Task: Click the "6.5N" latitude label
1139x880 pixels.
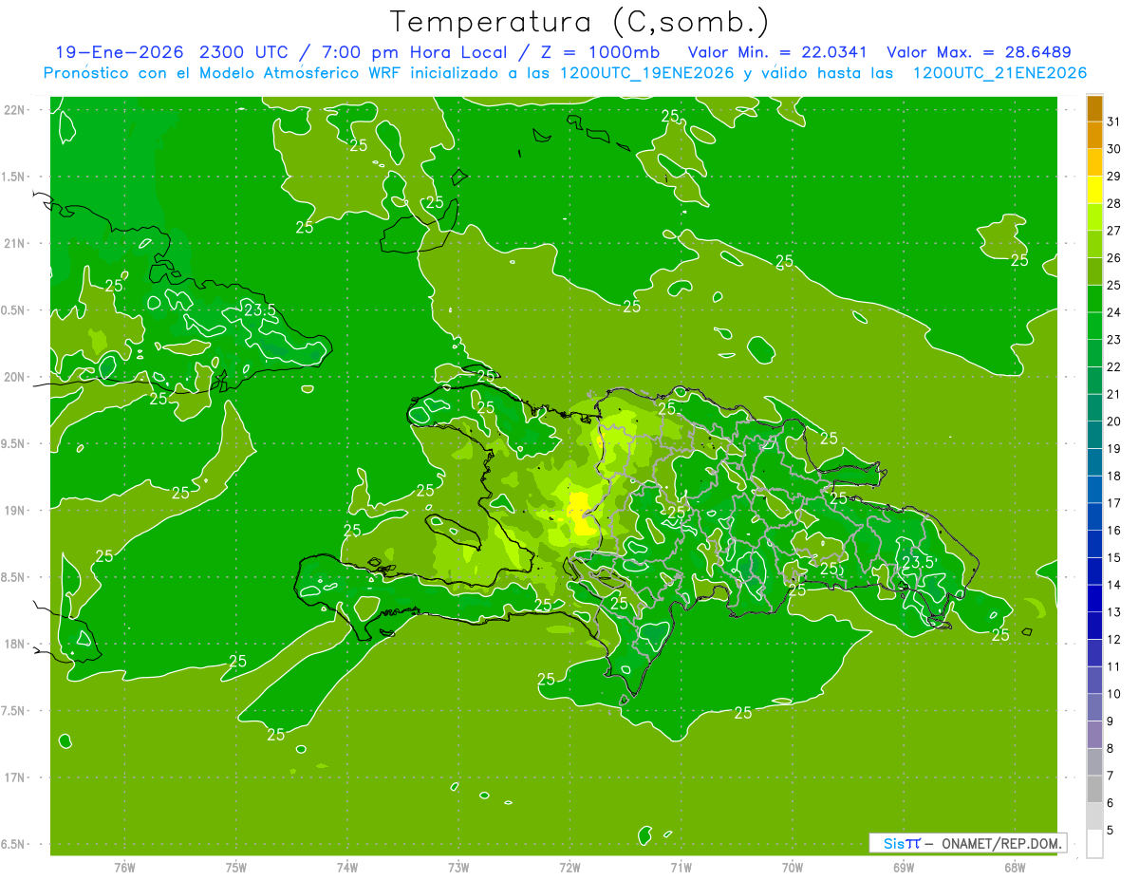Action: tap(13, 844)
